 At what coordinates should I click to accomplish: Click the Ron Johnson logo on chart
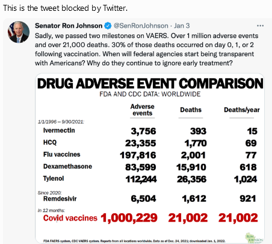pos(254,238)
